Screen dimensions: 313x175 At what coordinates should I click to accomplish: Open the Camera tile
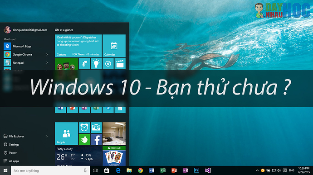point(96,128)
